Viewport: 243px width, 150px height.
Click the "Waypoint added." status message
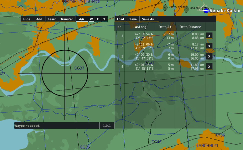pos(27,126)
